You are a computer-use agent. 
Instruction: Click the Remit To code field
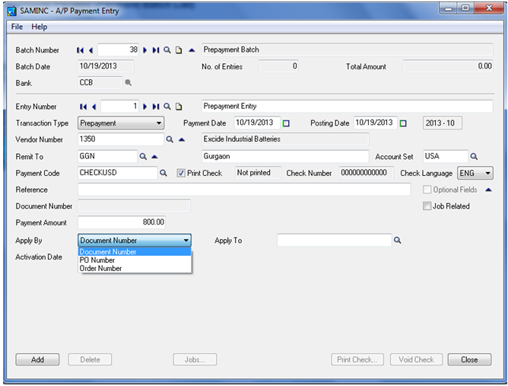coord(107,156)
